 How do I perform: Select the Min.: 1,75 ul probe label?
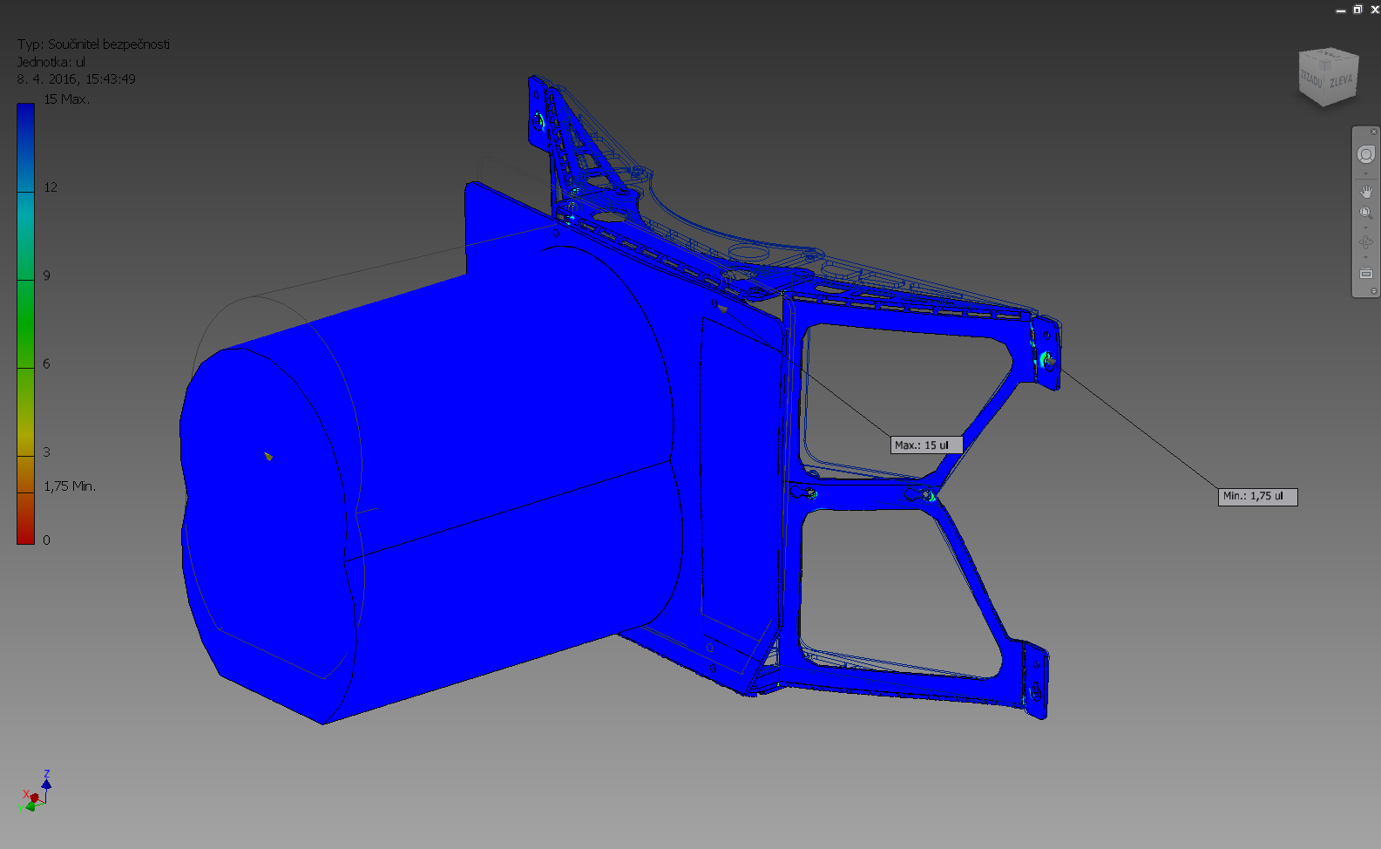point(1257,496)
